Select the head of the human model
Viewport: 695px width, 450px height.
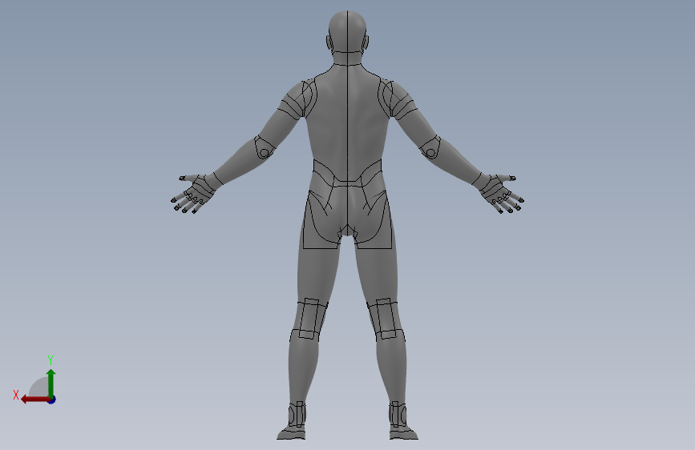(x=348, y=32)
